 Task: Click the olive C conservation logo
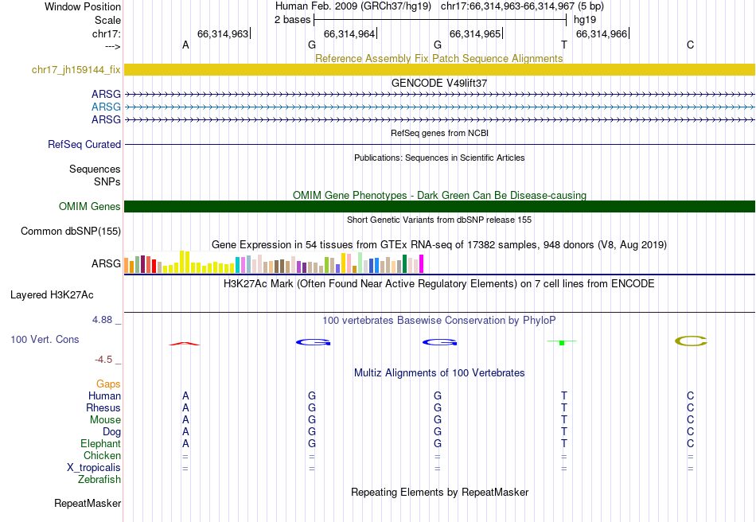[x=691, y=341]
